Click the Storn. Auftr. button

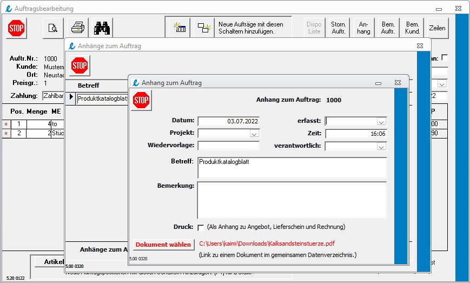tap(339, 28)
